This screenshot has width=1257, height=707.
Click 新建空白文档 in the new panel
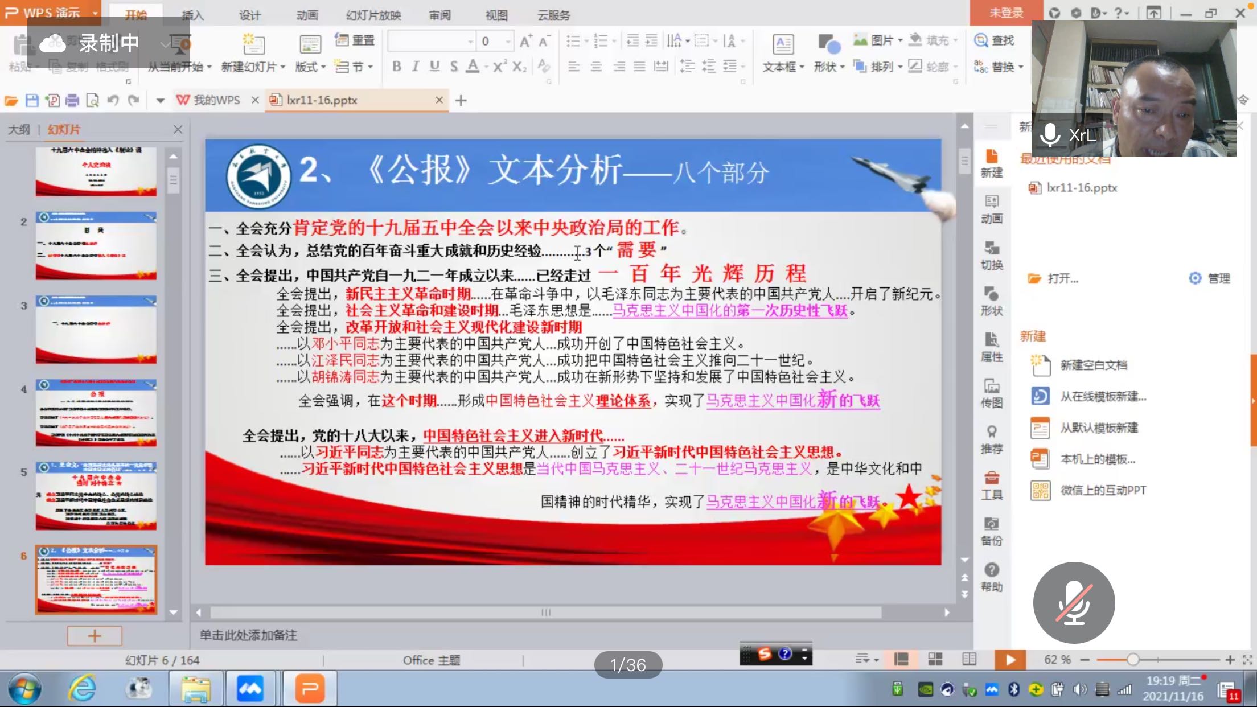pos(1093,365)
